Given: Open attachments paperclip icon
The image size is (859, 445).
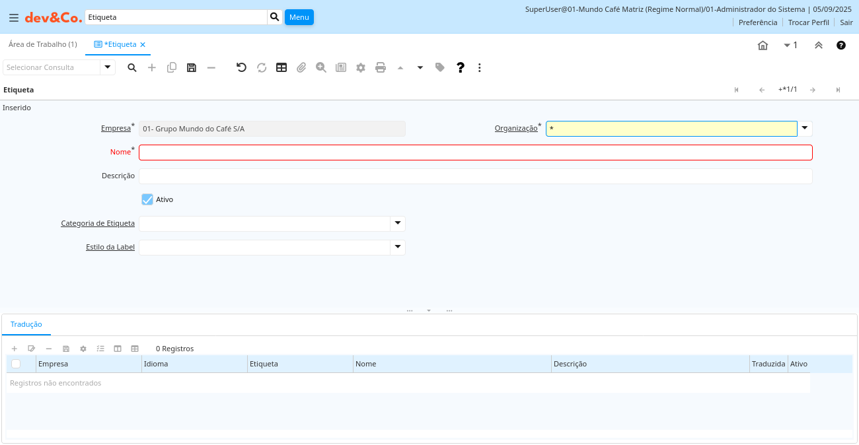Looking at the screenshot, I should point(301,67).
